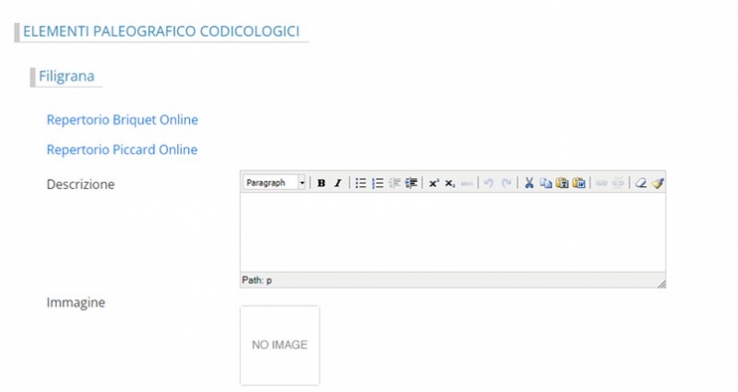Toggle bold formatting in Descrizione editor
The image size is (738, 392).
pos(321,184)
